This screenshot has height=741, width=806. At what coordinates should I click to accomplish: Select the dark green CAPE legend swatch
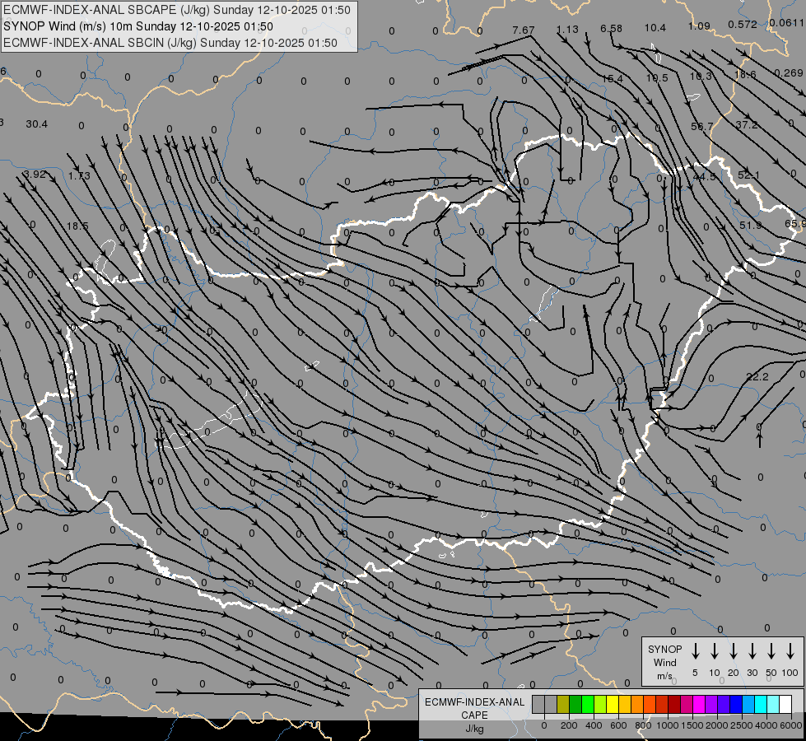(x=575, y=704)
